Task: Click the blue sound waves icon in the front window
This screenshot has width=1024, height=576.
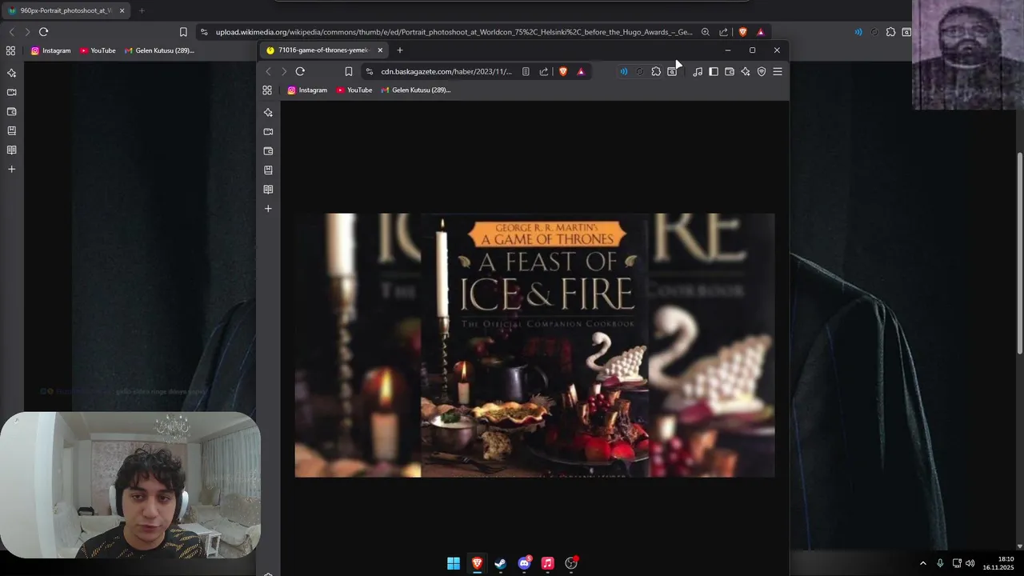Action: tap(623, 71)
